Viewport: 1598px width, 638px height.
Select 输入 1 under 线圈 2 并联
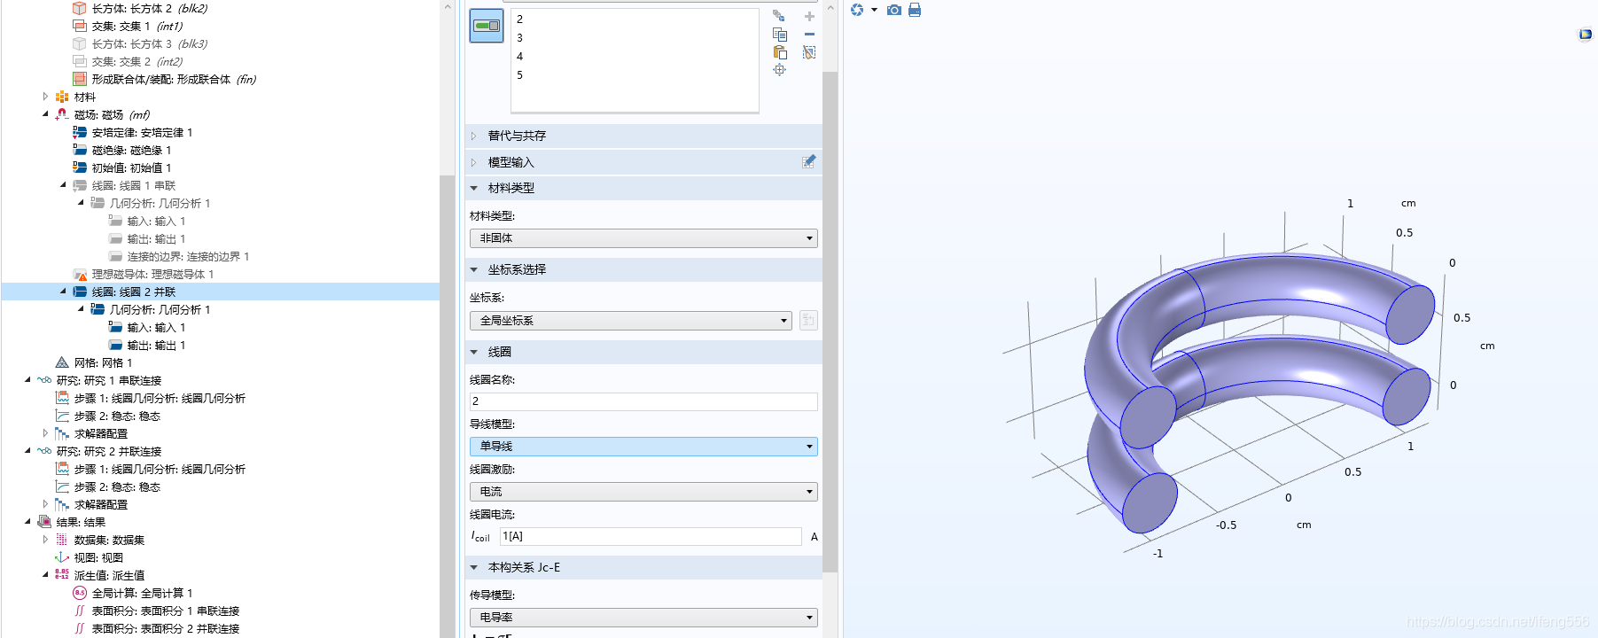(x=147, y=327)
